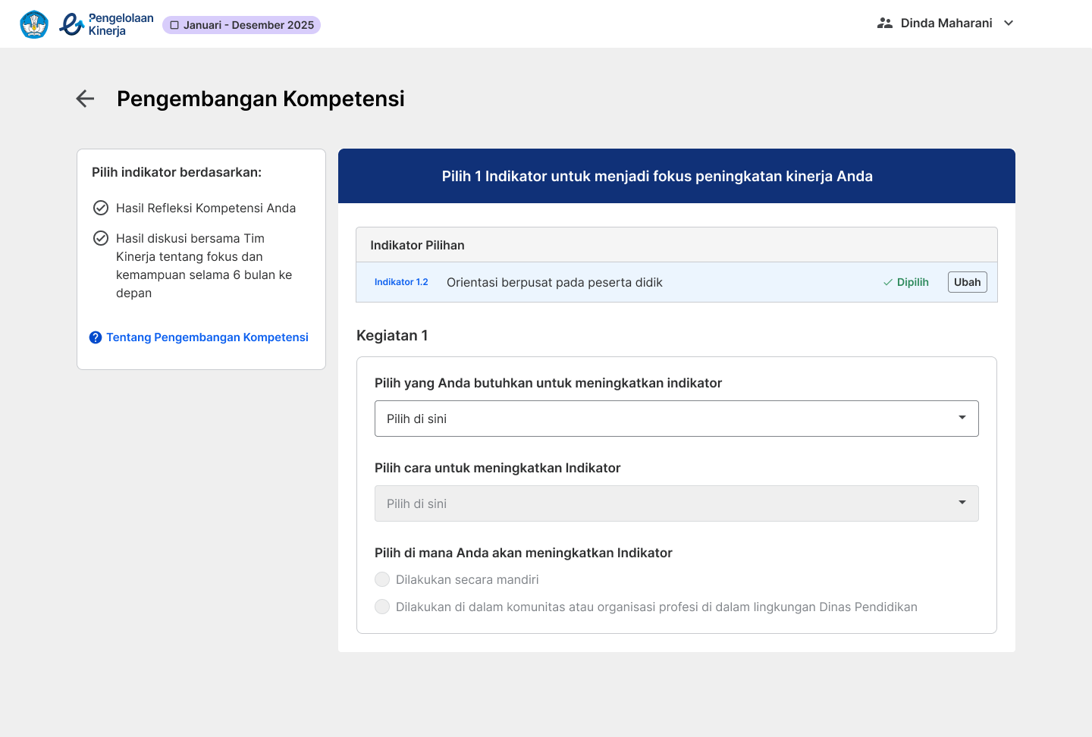Click the Januari - Desember 2025 period badge
The height and width of the screenshot is (737, 1092).
click(241, 25)
